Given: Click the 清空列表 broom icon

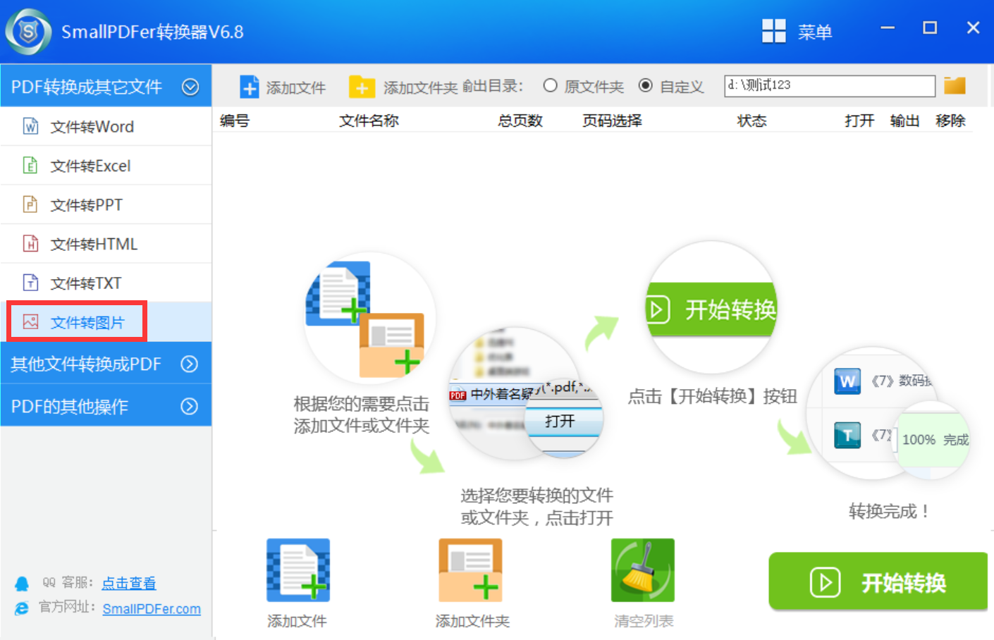Looking at the screenshot, I should click(x=643, y=570).
